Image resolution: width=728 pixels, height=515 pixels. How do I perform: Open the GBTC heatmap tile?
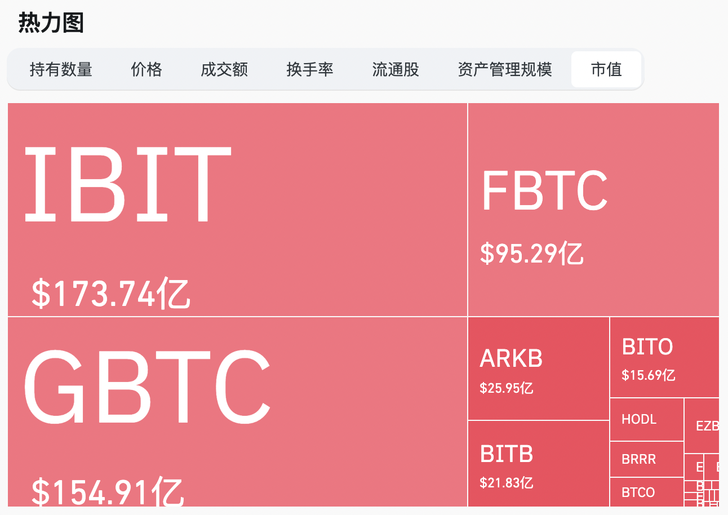(238, 412)
